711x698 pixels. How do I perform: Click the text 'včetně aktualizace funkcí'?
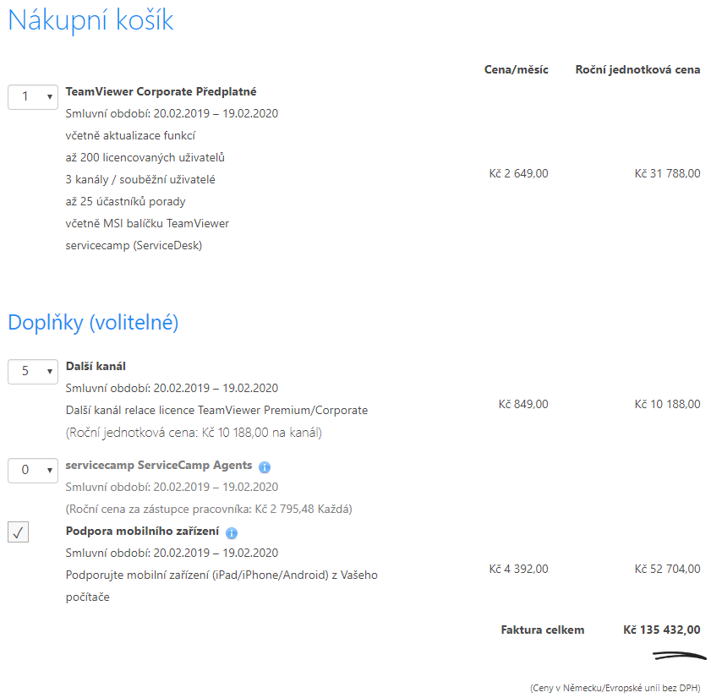coord(130,135)
